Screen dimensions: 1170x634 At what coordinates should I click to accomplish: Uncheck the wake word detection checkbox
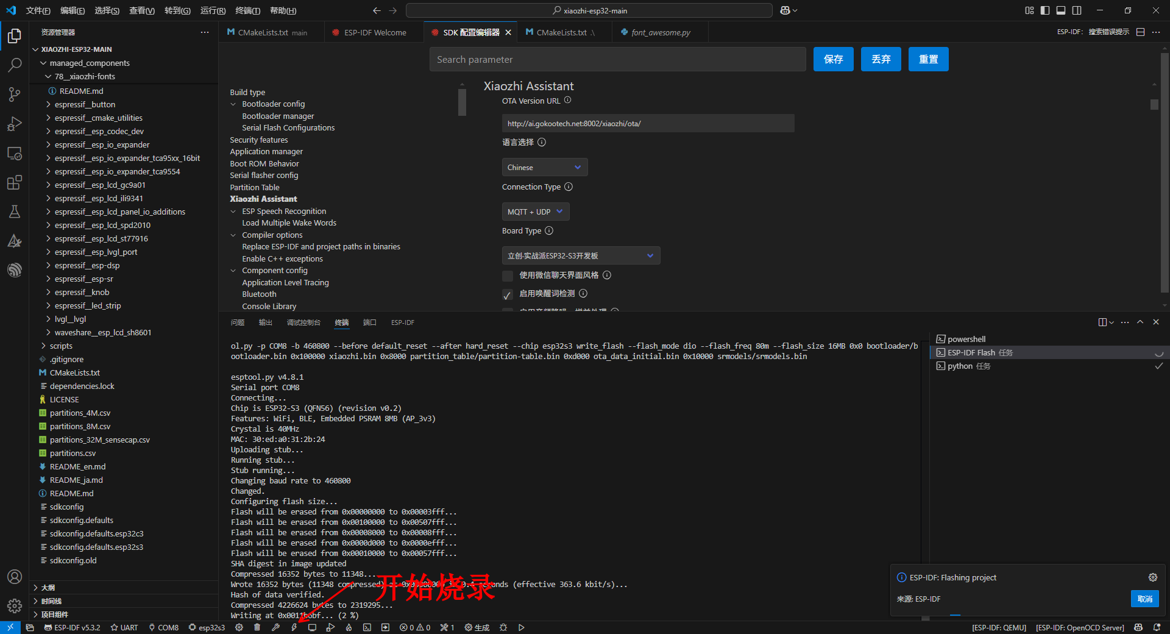508,295
